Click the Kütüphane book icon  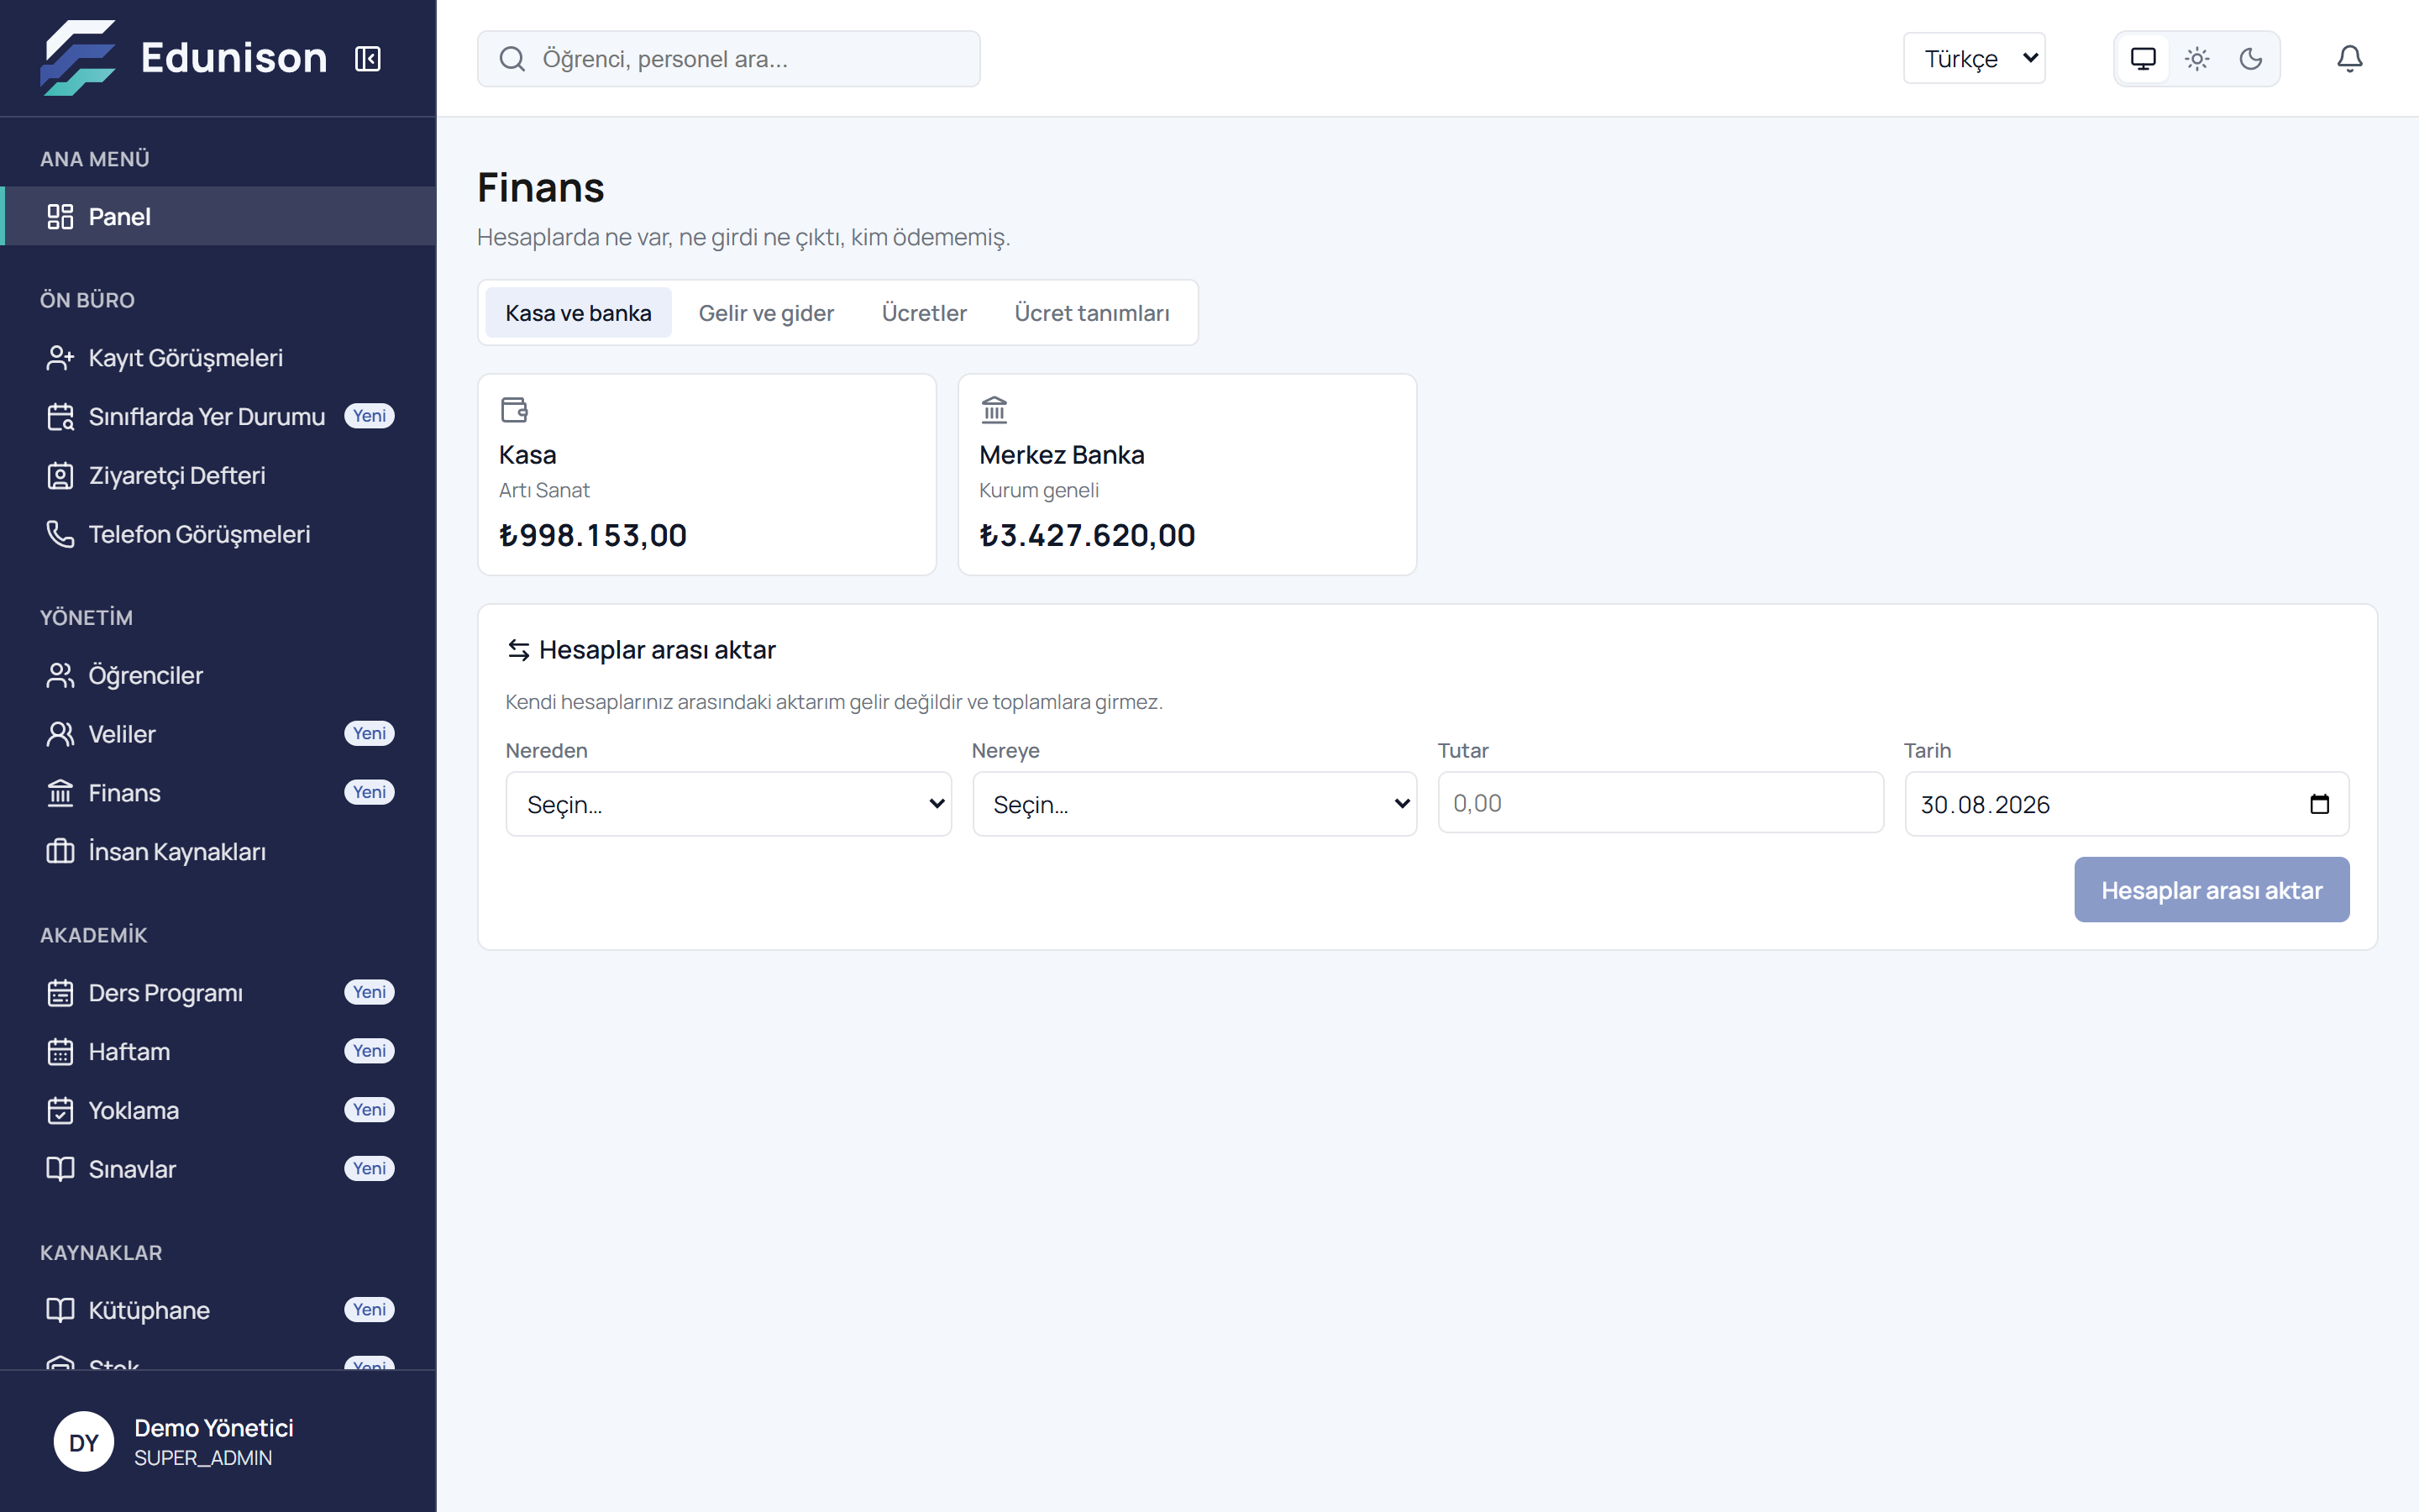click(60, 1310)
